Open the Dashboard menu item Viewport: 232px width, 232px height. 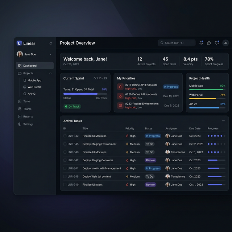click(35, 66)
